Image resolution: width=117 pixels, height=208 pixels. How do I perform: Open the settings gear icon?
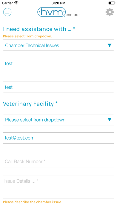[x=110, y=12]
